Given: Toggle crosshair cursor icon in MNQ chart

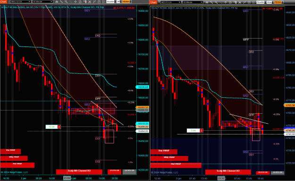Looking at the screenshot, I should [x=76, y=2].
